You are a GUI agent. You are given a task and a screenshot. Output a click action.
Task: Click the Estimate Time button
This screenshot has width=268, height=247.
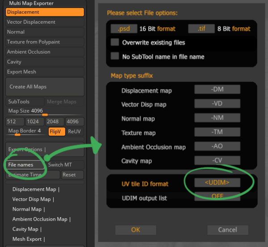33,175
